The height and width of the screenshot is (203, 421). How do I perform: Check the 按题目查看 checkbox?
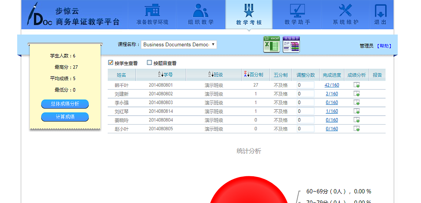[x=149, y=63]
